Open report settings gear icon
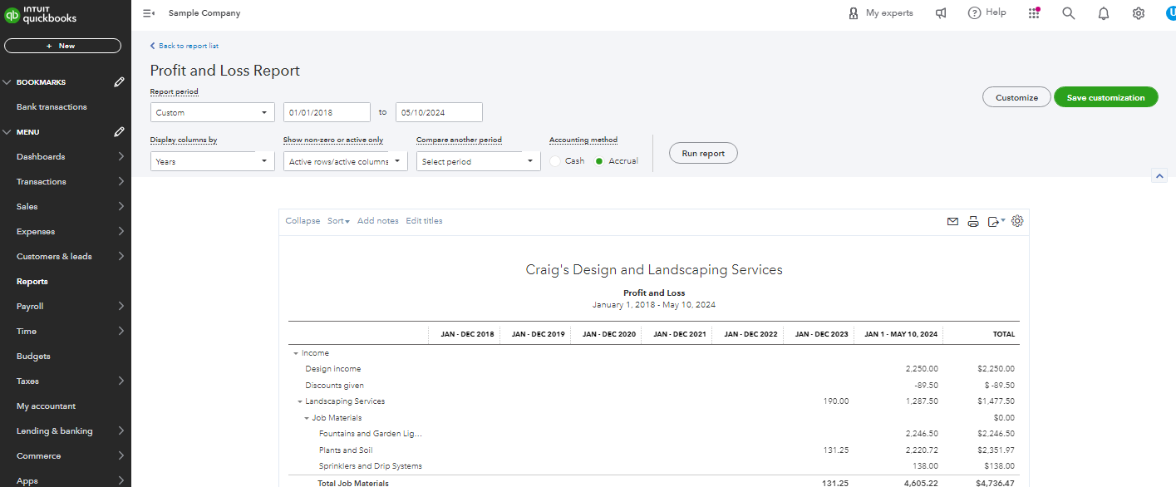1176x487 pixels. (1017, 221)
